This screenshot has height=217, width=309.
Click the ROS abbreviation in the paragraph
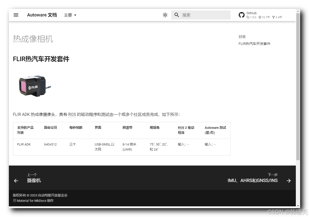point(72,115)
